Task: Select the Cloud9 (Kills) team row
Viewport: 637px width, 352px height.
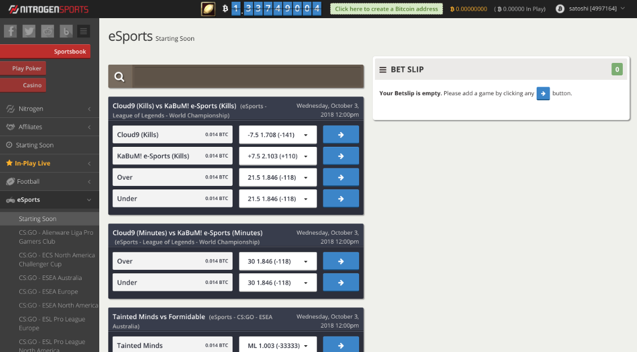Action: 172,135
